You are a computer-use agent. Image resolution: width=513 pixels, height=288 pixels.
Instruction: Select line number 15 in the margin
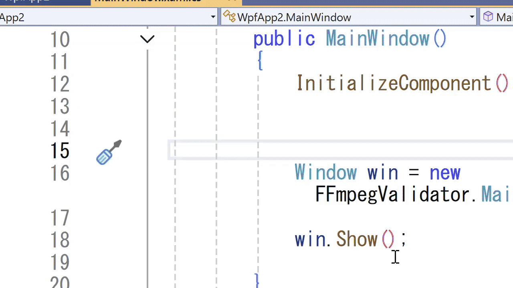(x=60, y=150)
